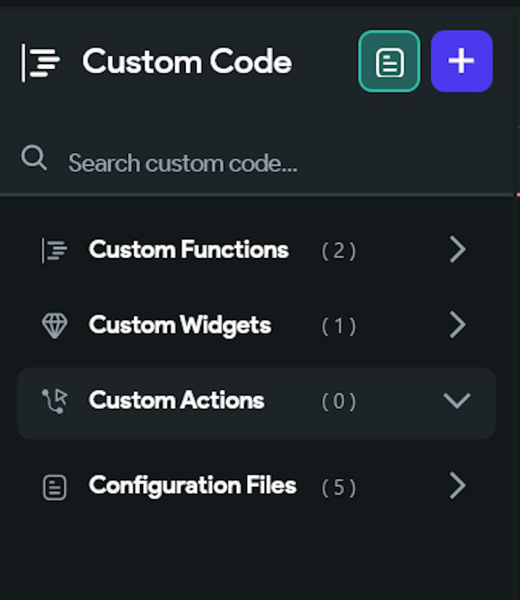Click the Custom Code panel title
The height and width of the screenshot is (600, 520).
click(187, 61)
